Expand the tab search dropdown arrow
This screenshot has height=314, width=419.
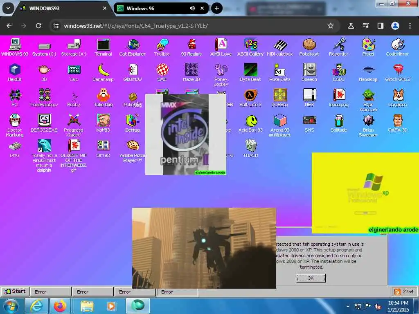point(8,8)
